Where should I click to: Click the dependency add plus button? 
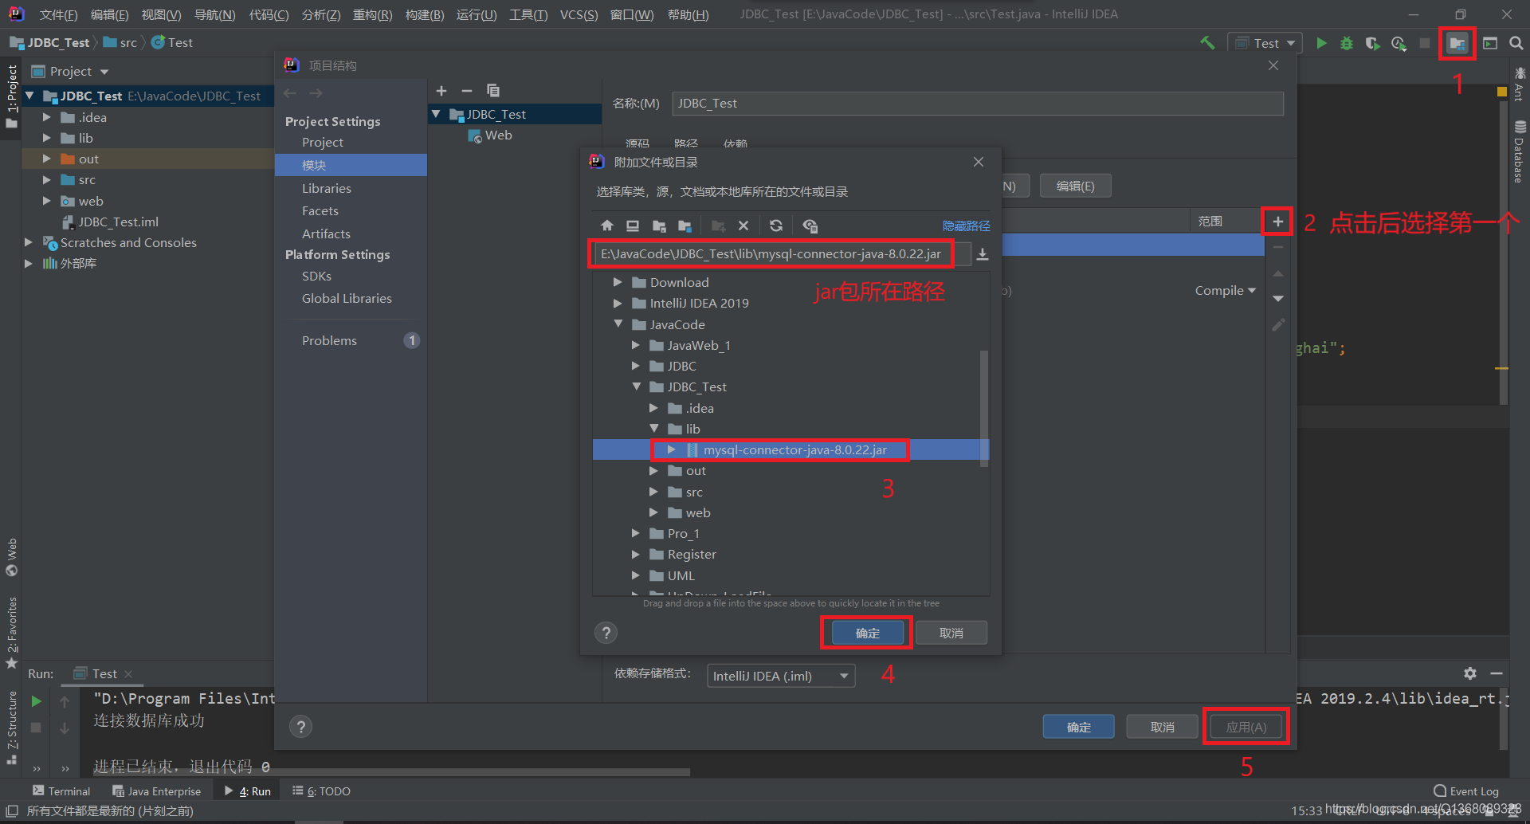pos(1277,222)
